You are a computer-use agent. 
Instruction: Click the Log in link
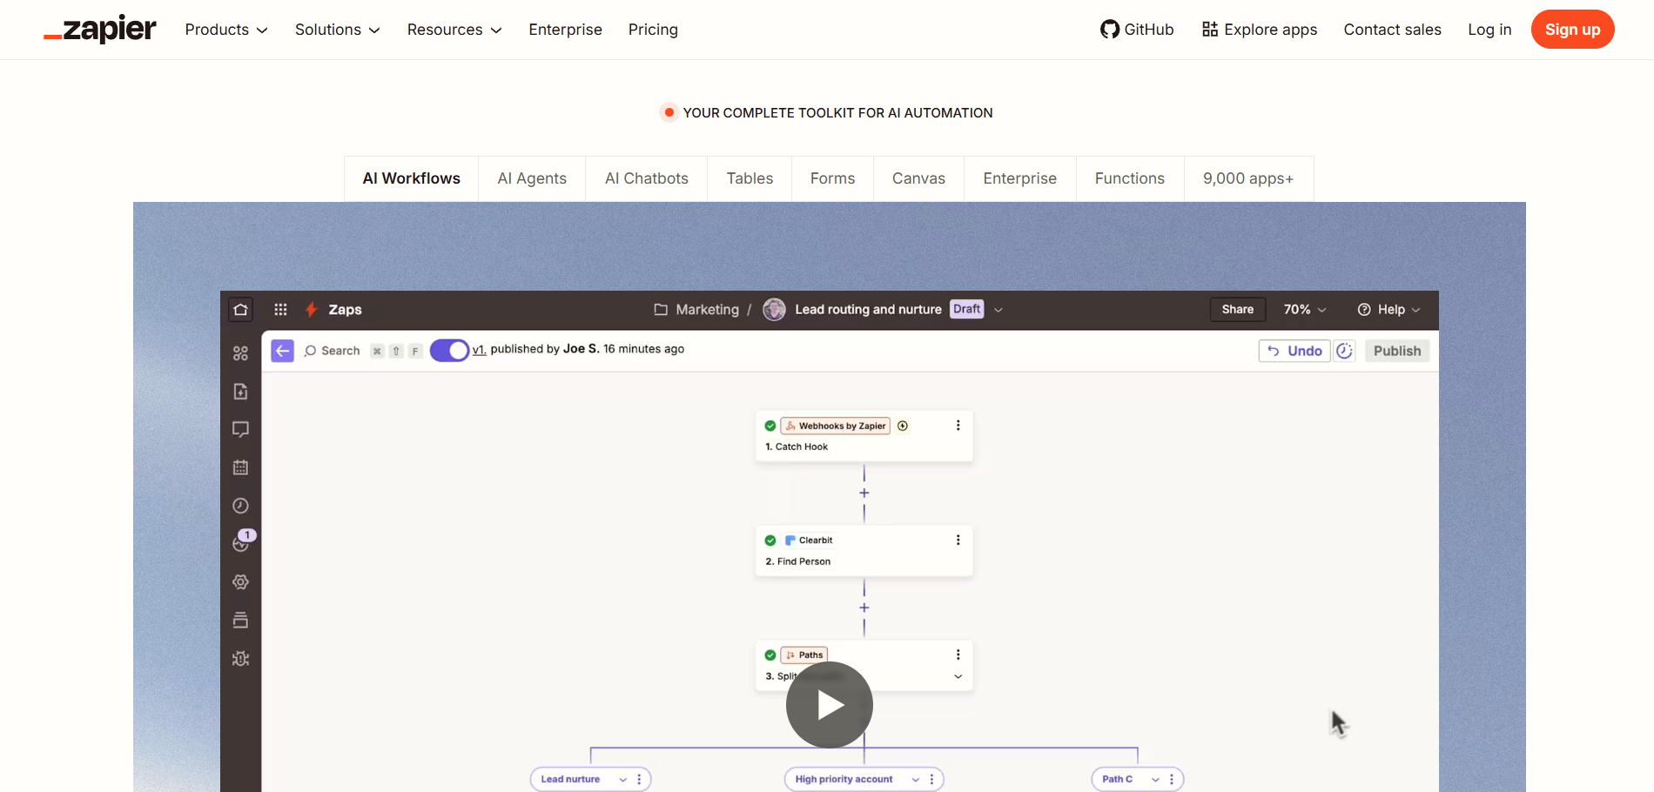[1489, 30]
